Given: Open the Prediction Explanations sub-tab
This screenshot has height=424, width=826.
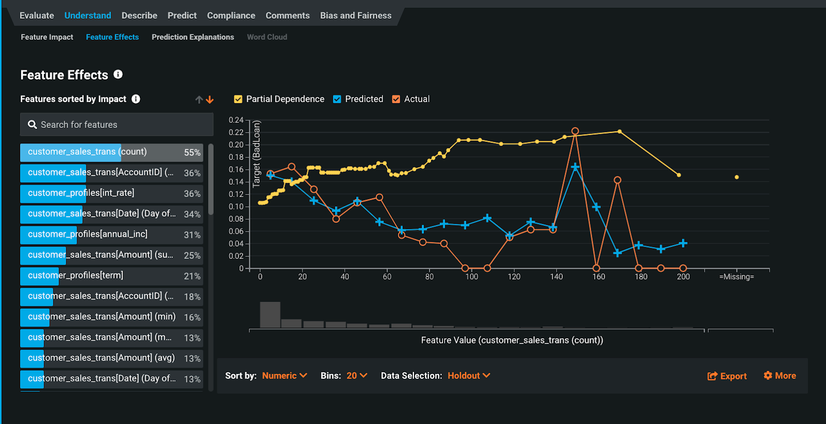Looking at the screenshot, I should [x=193, y=37].
